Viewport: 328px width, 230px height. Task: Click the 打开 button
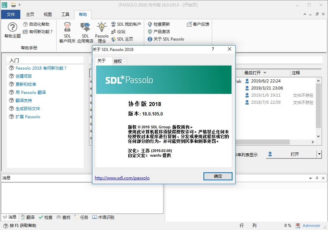pos(291,154)
